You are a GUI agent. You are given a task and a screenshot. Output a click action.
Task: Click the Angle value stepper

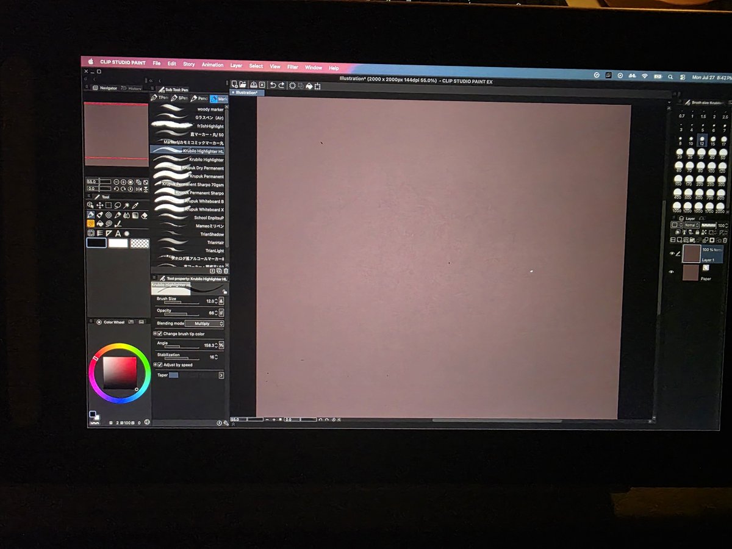point(216,345)
